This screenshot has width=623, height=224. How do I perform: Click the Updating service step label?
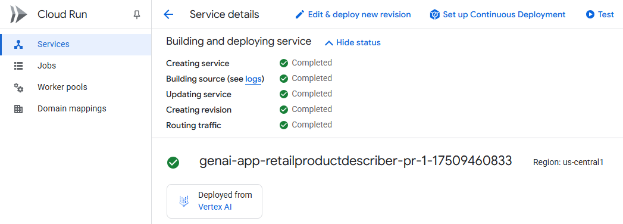[199, 95]
